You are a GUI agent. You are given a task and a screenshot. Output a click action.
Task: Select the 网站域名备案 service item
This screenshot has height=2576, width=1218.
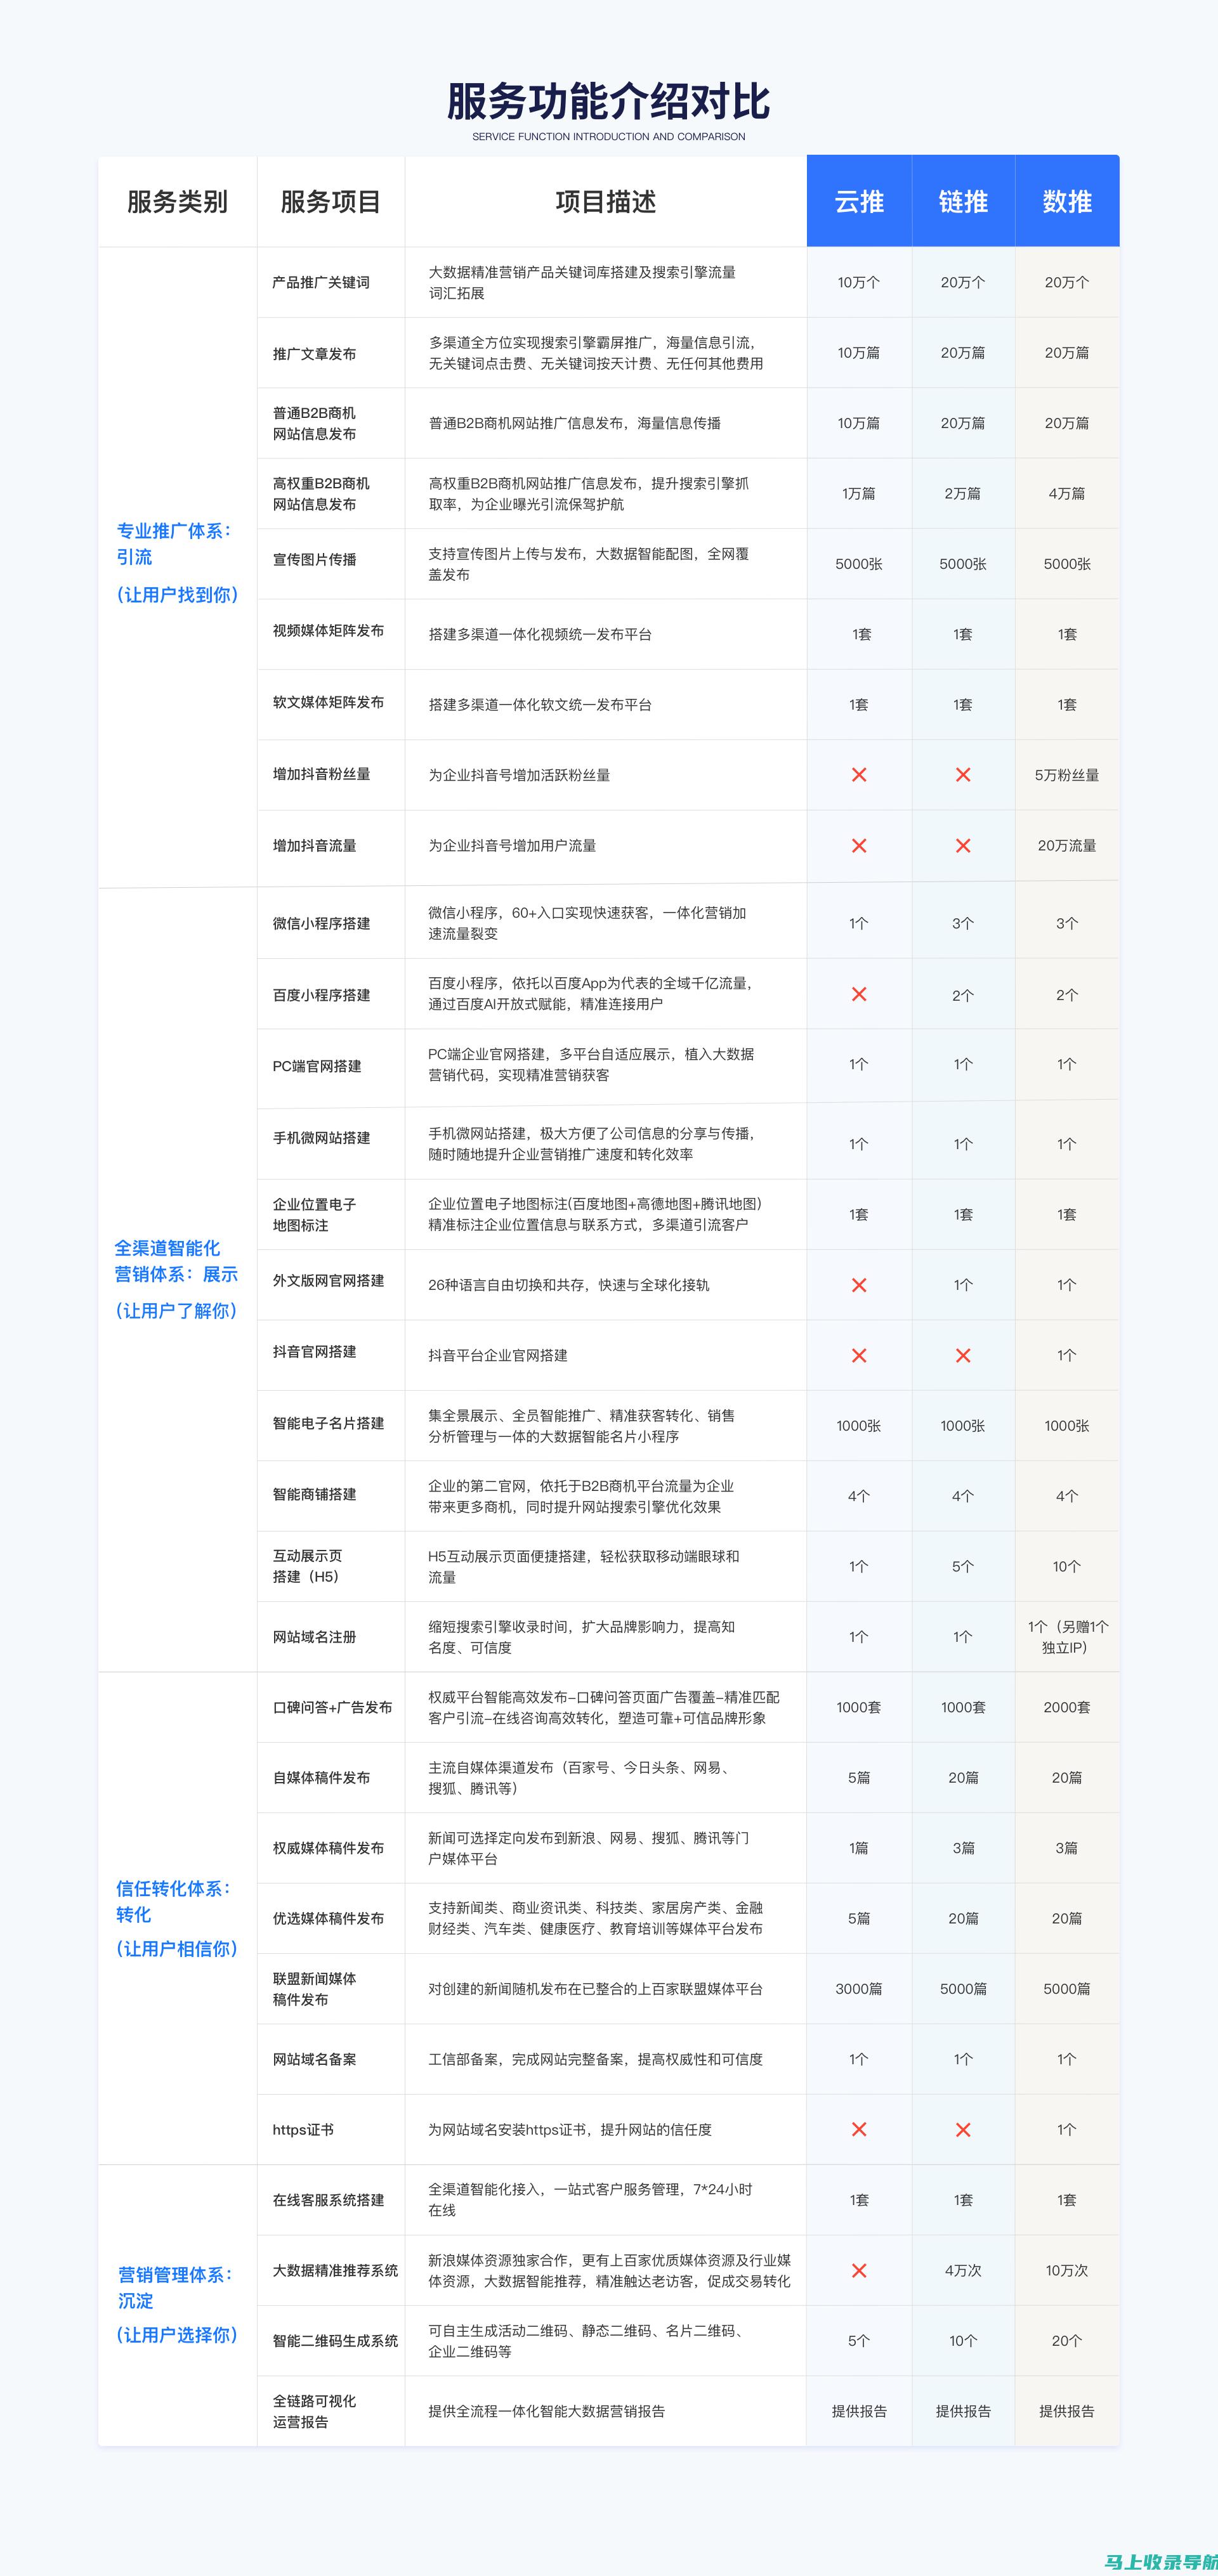pos(314,2059)
